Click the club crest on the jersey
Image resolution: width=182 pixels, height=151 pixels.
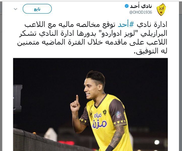(105, 112)
